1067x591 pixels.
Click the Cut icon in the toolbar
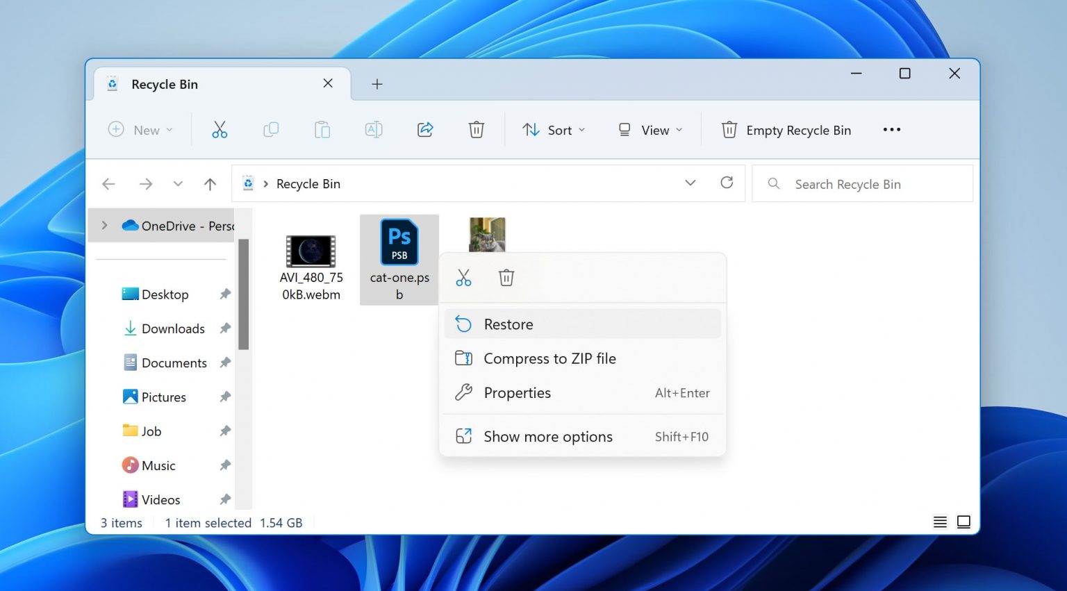click(x=220, y=129)
